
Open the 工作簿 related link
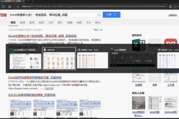point(171,85)
